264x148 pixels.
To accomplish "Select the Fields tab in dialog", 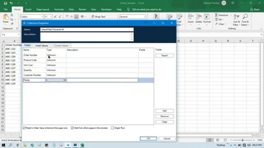I will pos(27,46).
